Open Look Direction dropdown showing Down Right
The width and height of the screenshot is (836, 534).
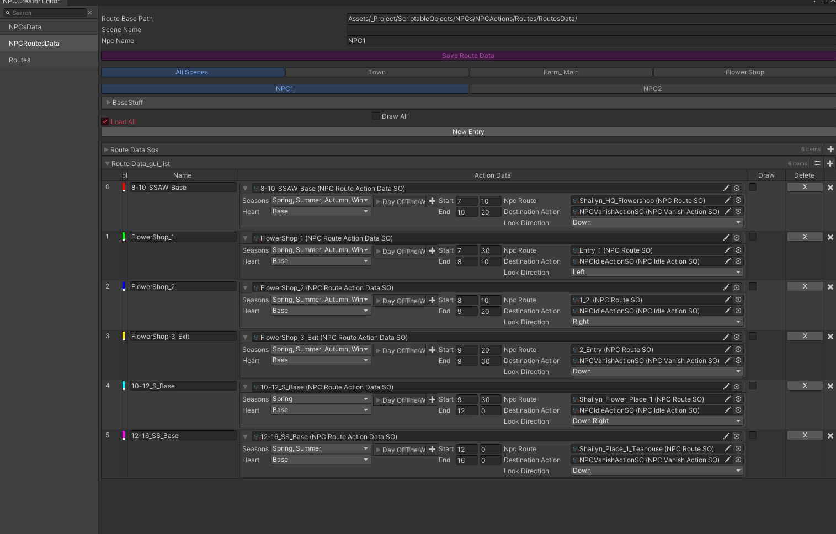657,421
